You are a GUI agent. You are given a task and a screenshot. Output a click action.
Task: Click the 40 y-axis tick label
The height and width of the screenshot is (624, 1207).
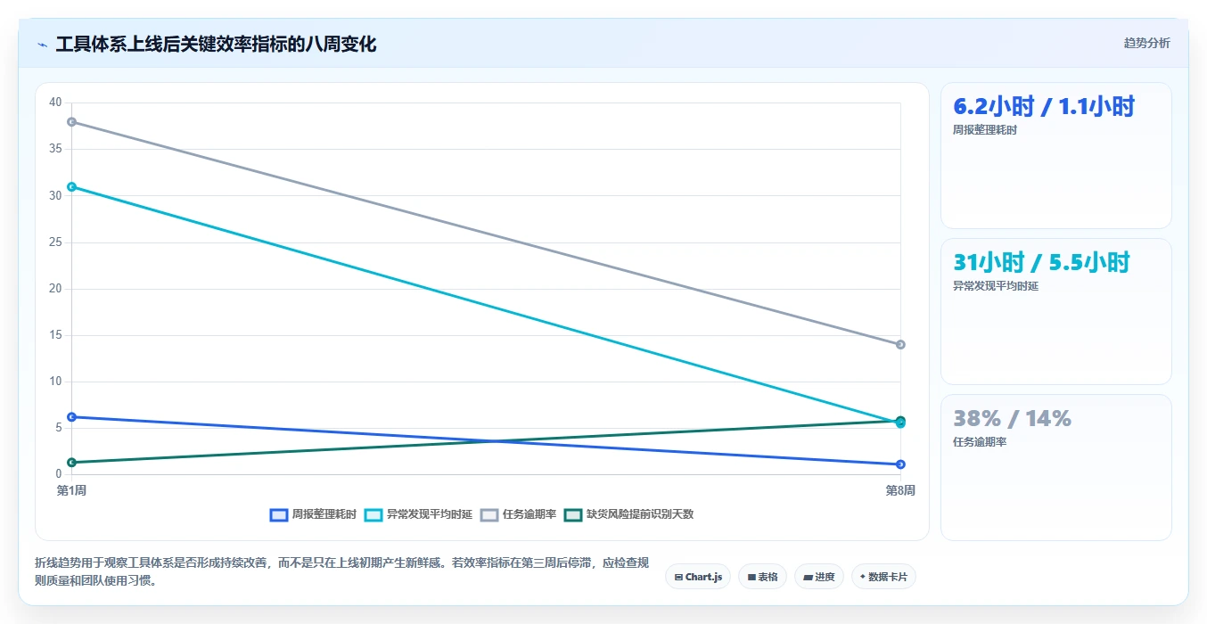click(x=55, y=103)
